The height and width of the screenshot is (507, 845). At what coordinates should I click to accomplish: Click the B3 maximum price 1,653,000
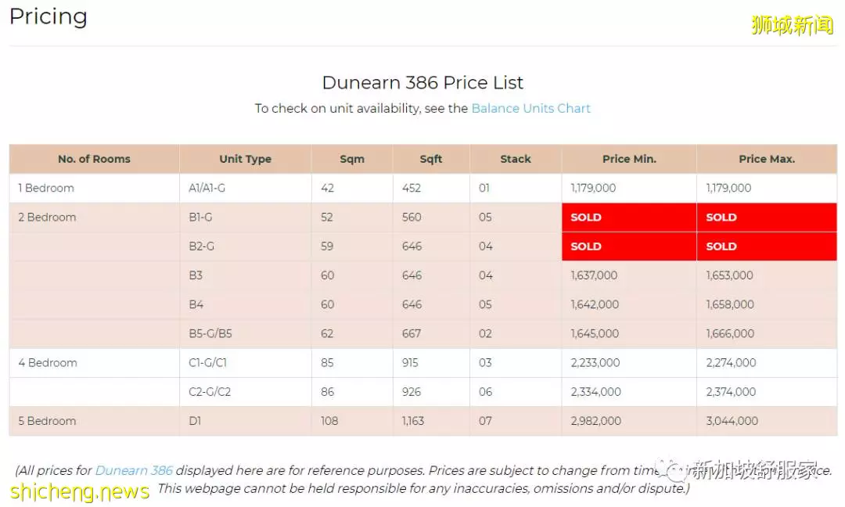(x=730, y=275)
